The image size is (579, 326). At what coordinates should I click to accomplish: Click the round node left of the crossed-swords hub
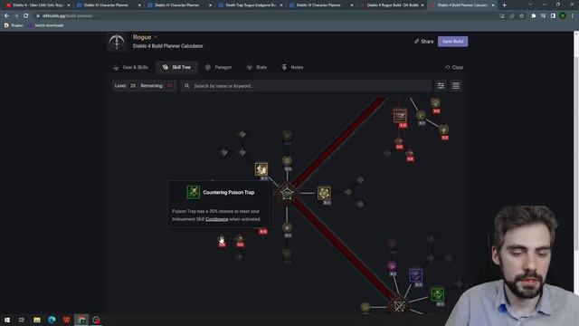click(365, 307)
